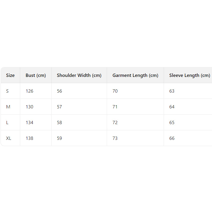
Task: Select the size M row label
Action: pyautogui.click(x=8, y=107)
